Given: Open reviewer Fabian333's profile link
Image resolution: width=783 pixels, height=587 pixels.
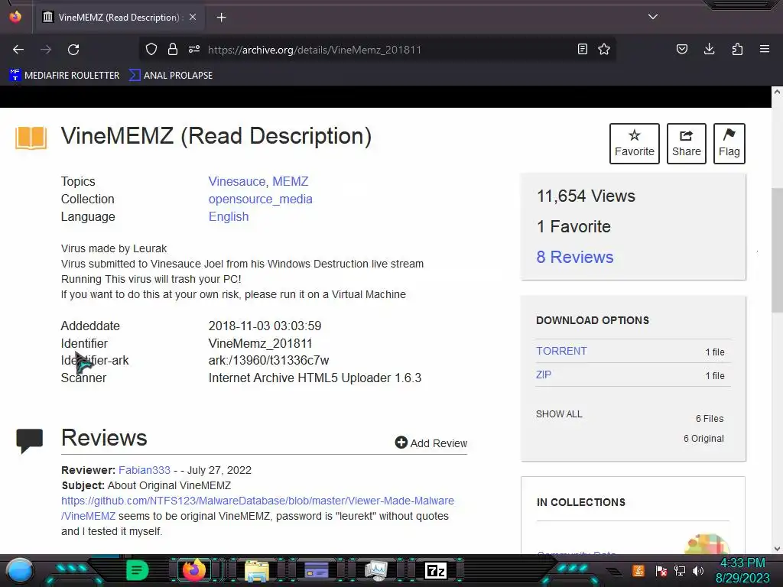Looking at the screenshot, I should 145,470.
